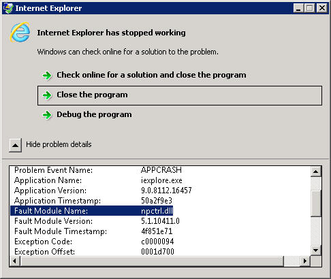The image size is (331, 279).
Task: Collapse details with the up-arrow toggle button
Action: tap(16, 145)
